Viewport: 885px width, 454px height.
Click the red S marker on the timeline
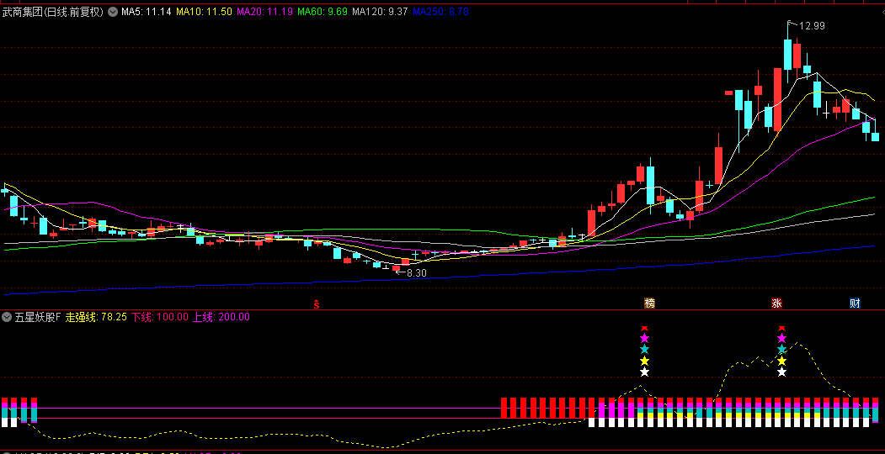coord(317,304)
